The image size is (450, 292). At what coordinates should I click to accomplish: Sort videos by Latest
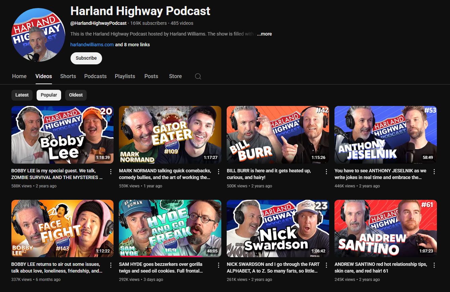(22, 95)
